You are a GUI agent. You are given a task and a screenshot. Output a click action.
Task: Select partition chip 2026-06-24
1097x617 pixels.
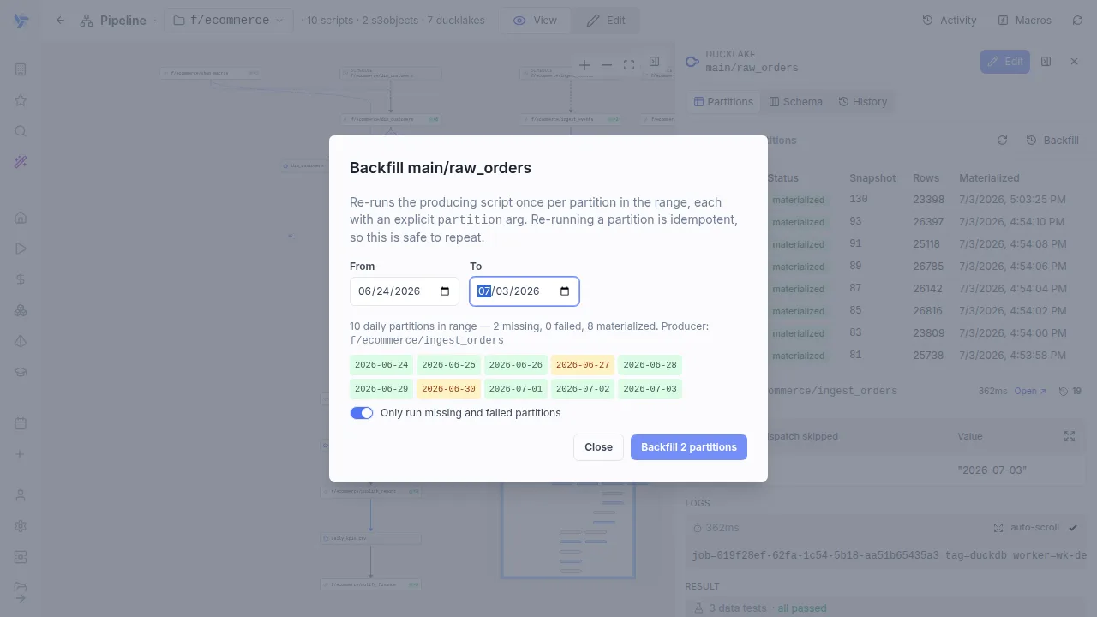tap(381, 365)
